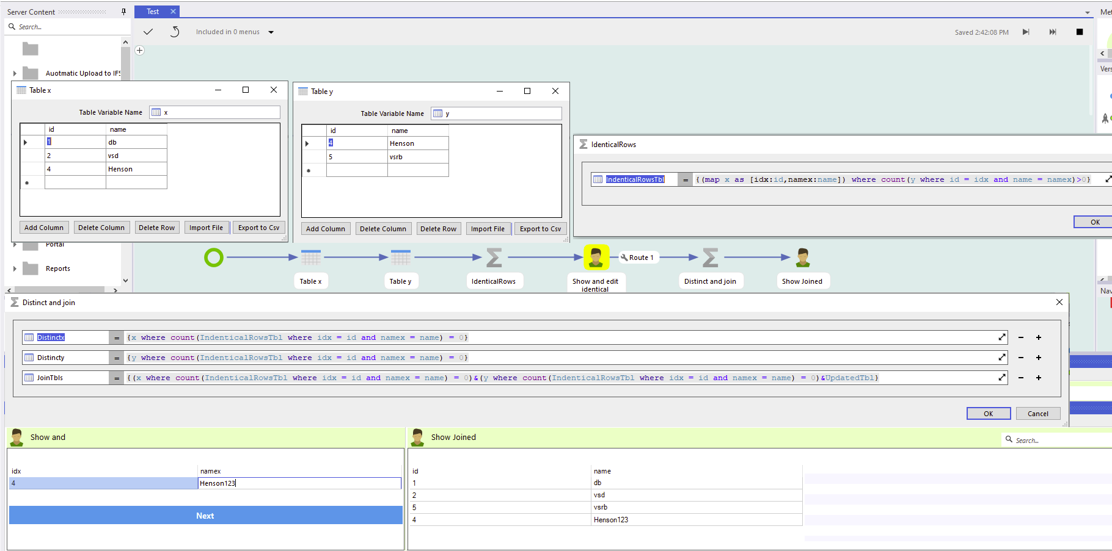Expand the Auotmatic Upload to IFS folder
1112x551 pixels.
[15, 73]
